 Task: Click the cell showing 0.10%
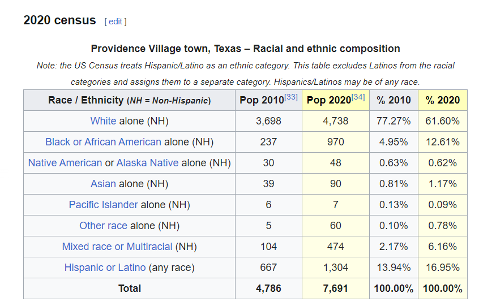[x=394, y=226]
